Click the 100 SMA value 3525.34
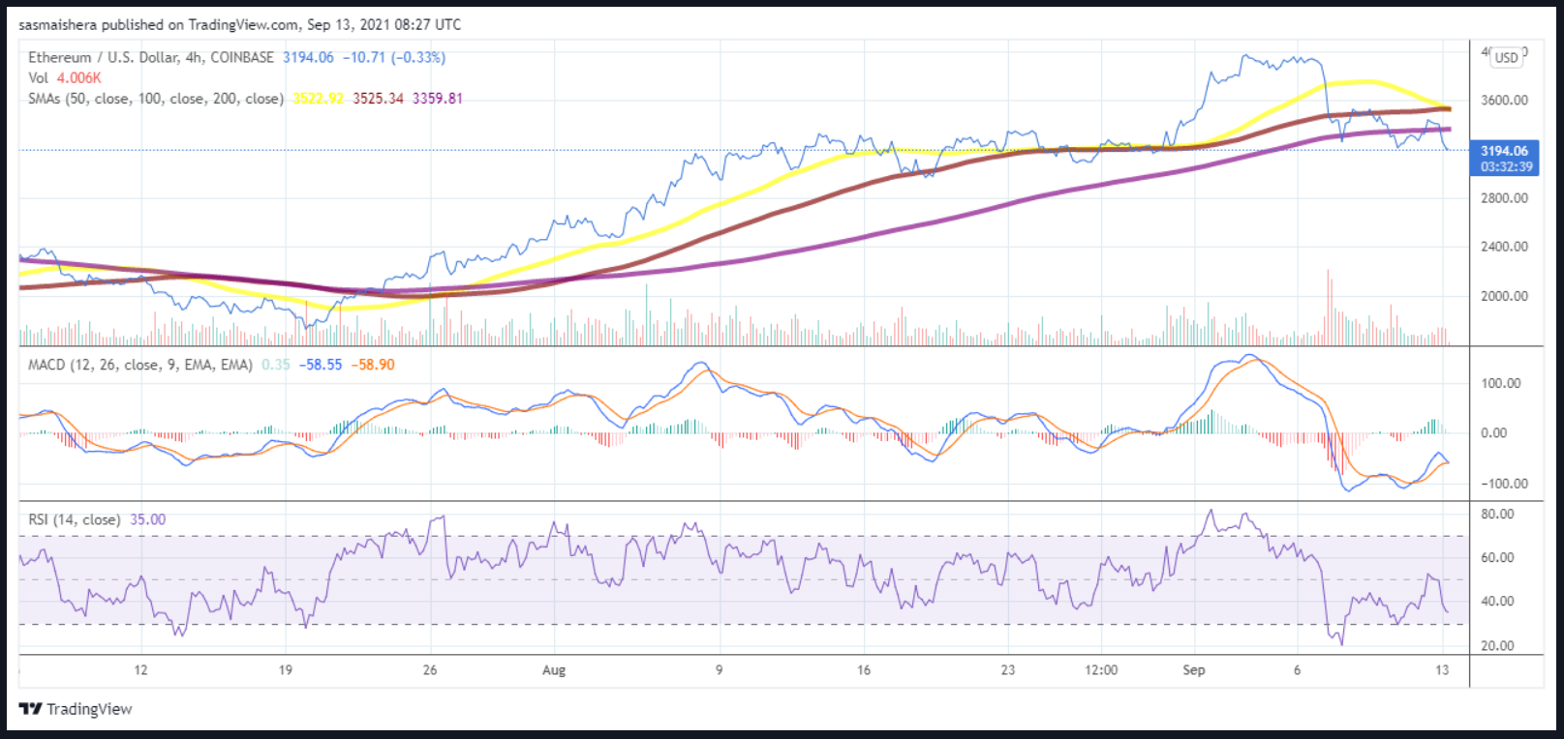Screen dimensions: 1564x739 tap(378, 99)
